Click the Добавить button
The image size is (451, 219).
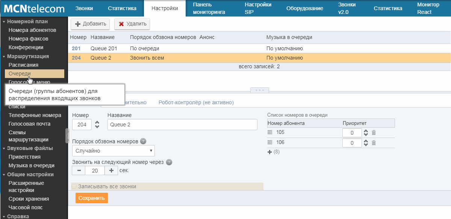(91, 24)
